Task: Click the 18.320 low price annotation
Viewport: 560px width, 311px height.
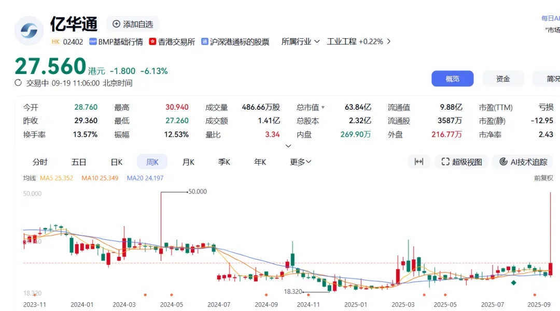Action: point(293,291)
